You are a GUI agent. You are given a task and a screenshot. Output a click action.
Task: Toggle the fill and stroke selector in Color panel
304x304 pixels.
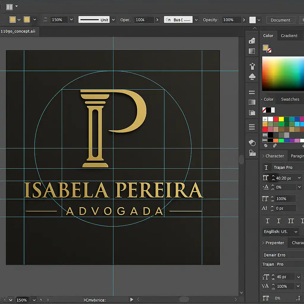(267, 48)
